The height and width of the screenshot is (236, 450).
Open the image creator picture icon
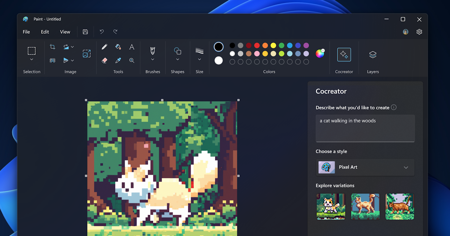pyautogui.click(x=87, y=54)
